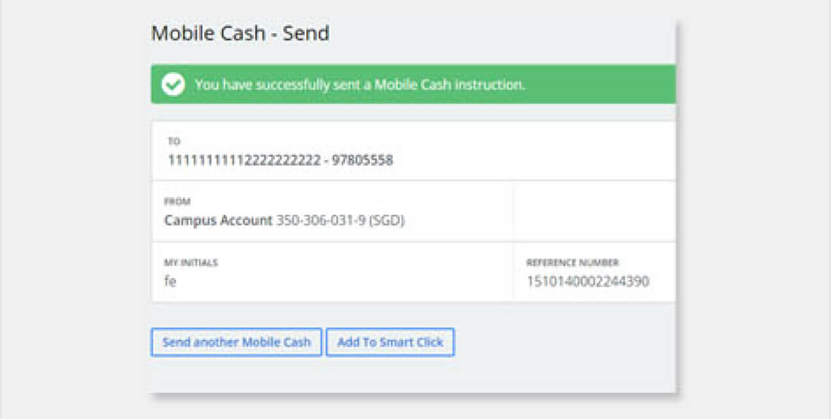831x419 pixels.
Task: Click Add To Smart Click button
Action: [x=390, y=342]
